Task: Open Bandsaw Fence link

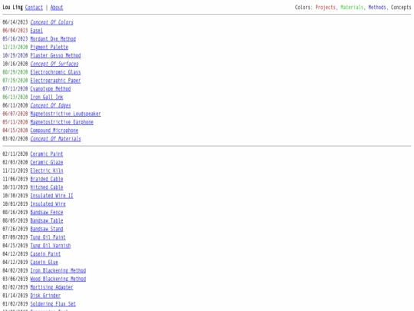Action: click(47, 213)
